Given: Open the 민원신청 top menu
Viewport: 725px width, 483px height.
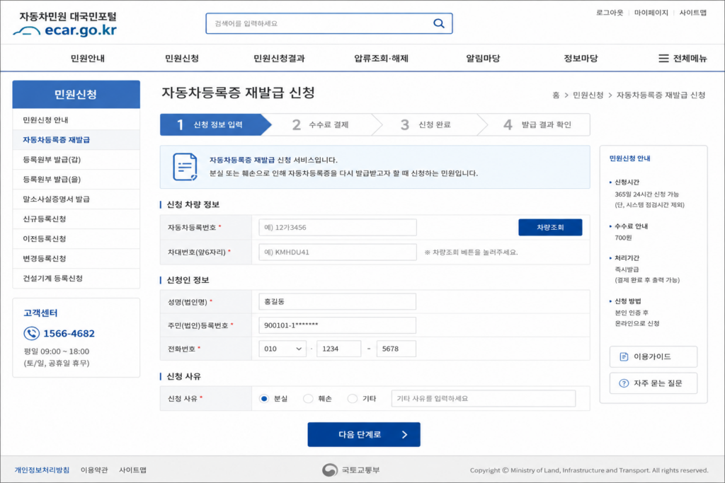Looking at the screenshot, I should coord(182,58).
